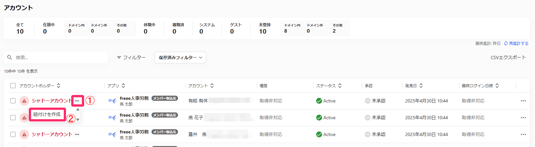The image size is (535, 147).
Task: Select the 紐付けを作成 menu entry
Action: [x=47, y=114]
